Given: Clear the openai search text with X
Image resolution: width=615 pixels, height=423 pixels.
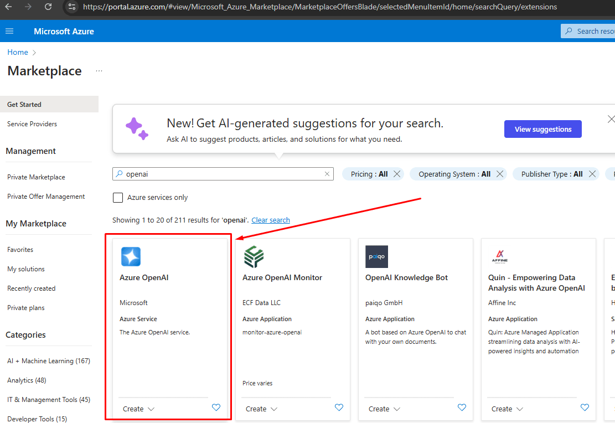Looking at the screenshot, I should point(327,174).
